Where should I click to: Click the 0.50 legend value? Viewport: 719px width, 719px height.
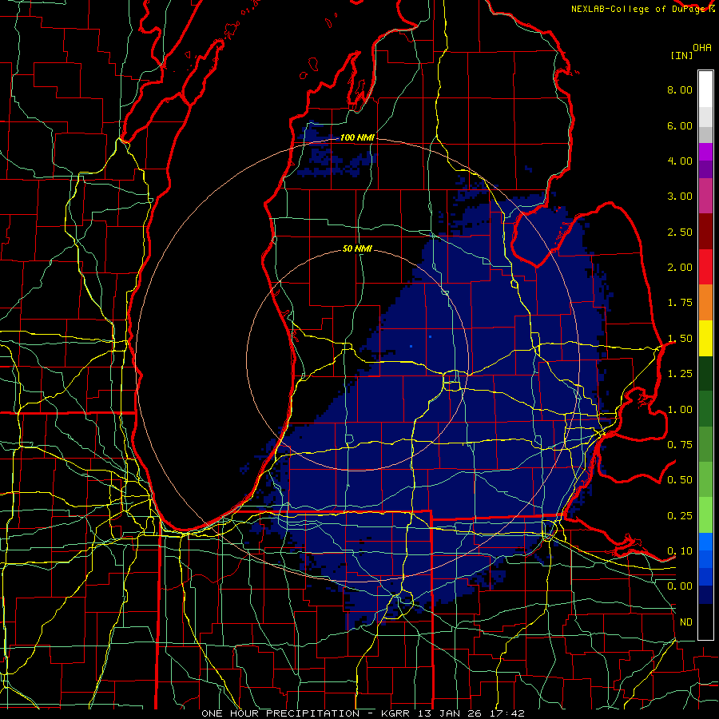pos(680,480)
